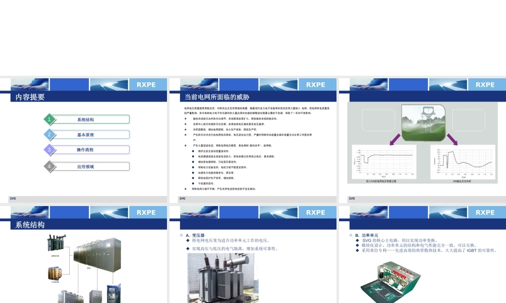The image size is (506, 303).
Task: Select the grid voltage recovery chart
Action: click(384, 162)
